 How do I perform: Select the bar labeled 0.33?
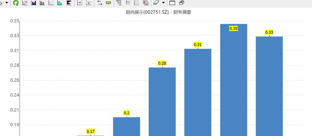(269, 86)
